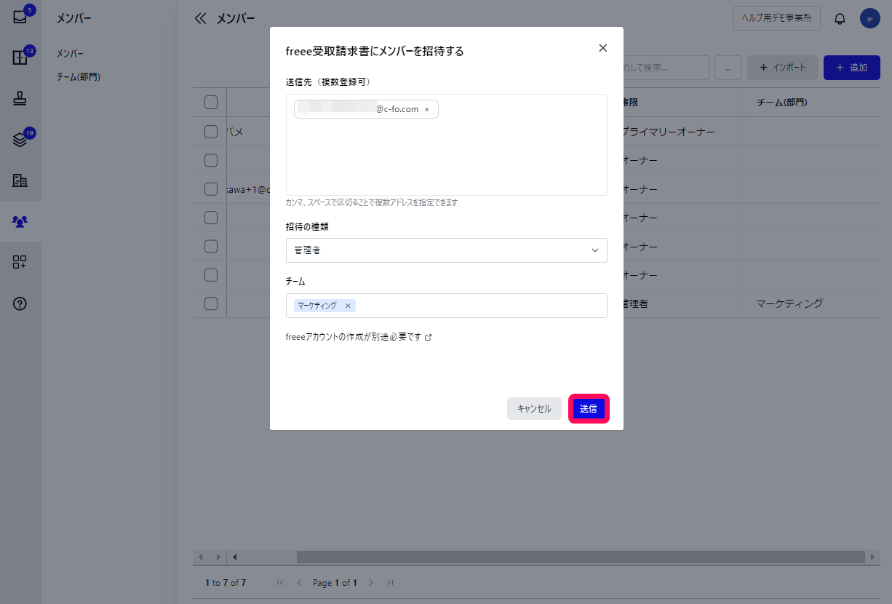Select the members people icon in sidebar
This screenshot has width=892, height=604.
coord(20,221)
